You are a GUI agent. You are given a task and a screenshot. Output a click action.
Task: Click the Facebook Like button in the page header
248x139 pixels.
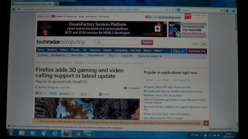coord(149,17)
